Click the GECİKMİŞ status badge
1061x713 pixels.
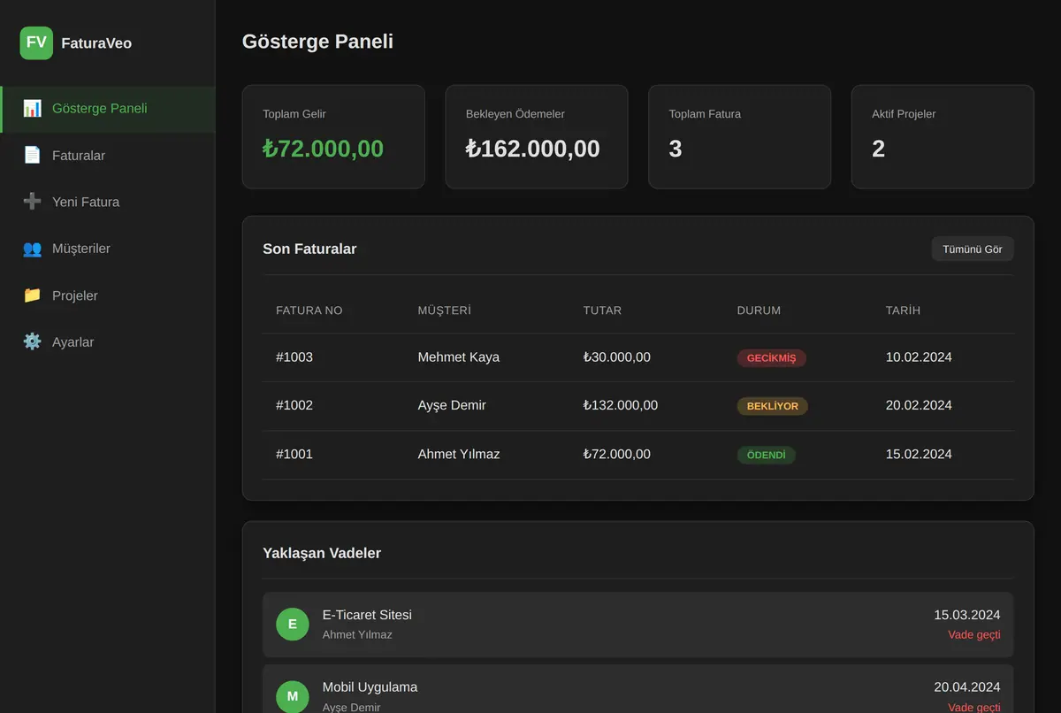point(771,358)
